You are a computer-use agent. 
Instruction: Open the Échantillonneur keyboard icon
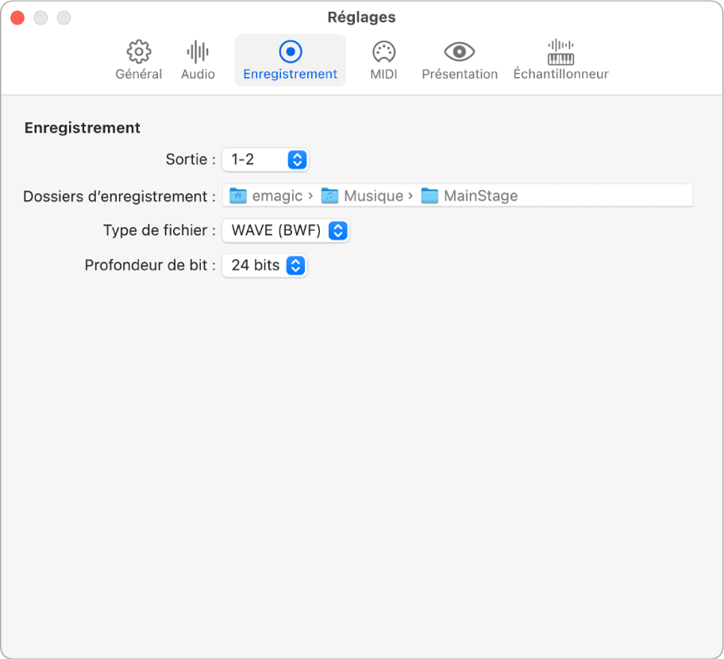point(560,52)
